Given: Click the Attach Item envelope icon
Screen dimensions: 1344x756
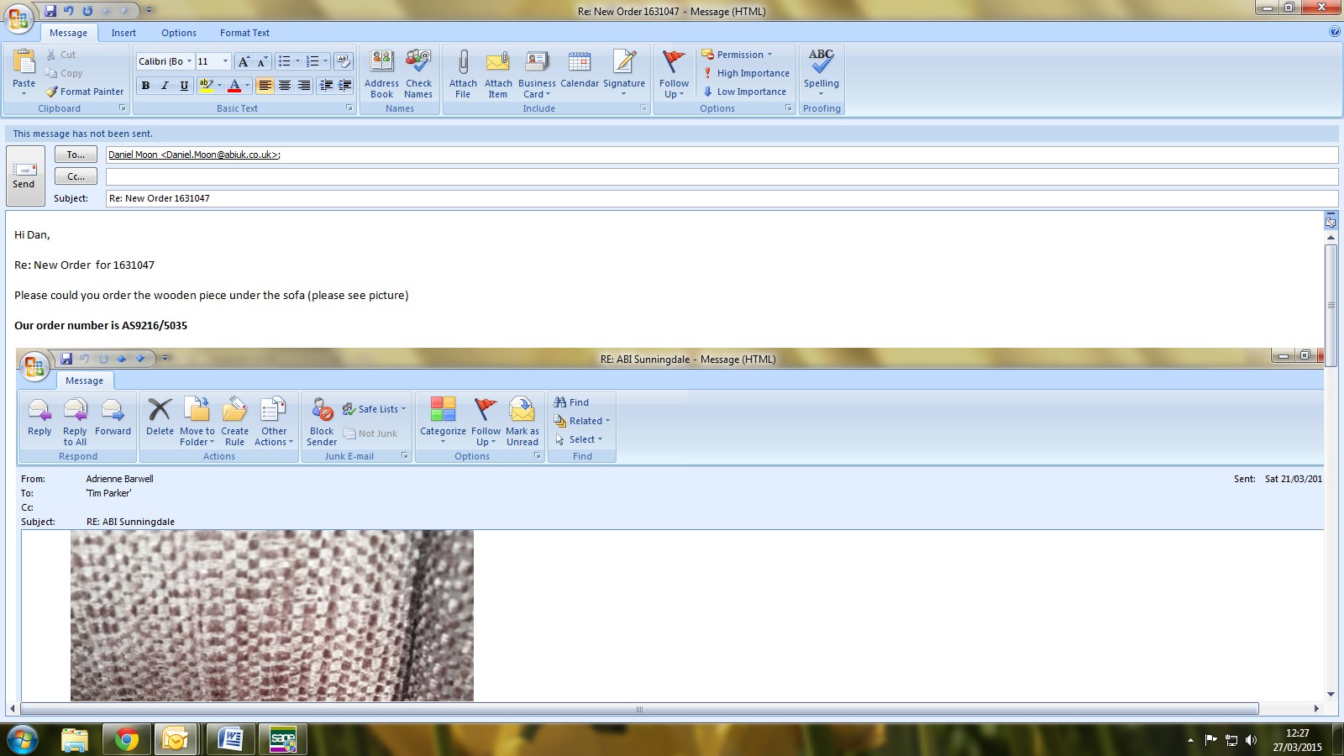Looking at the screenshot, I should point(498,63).
